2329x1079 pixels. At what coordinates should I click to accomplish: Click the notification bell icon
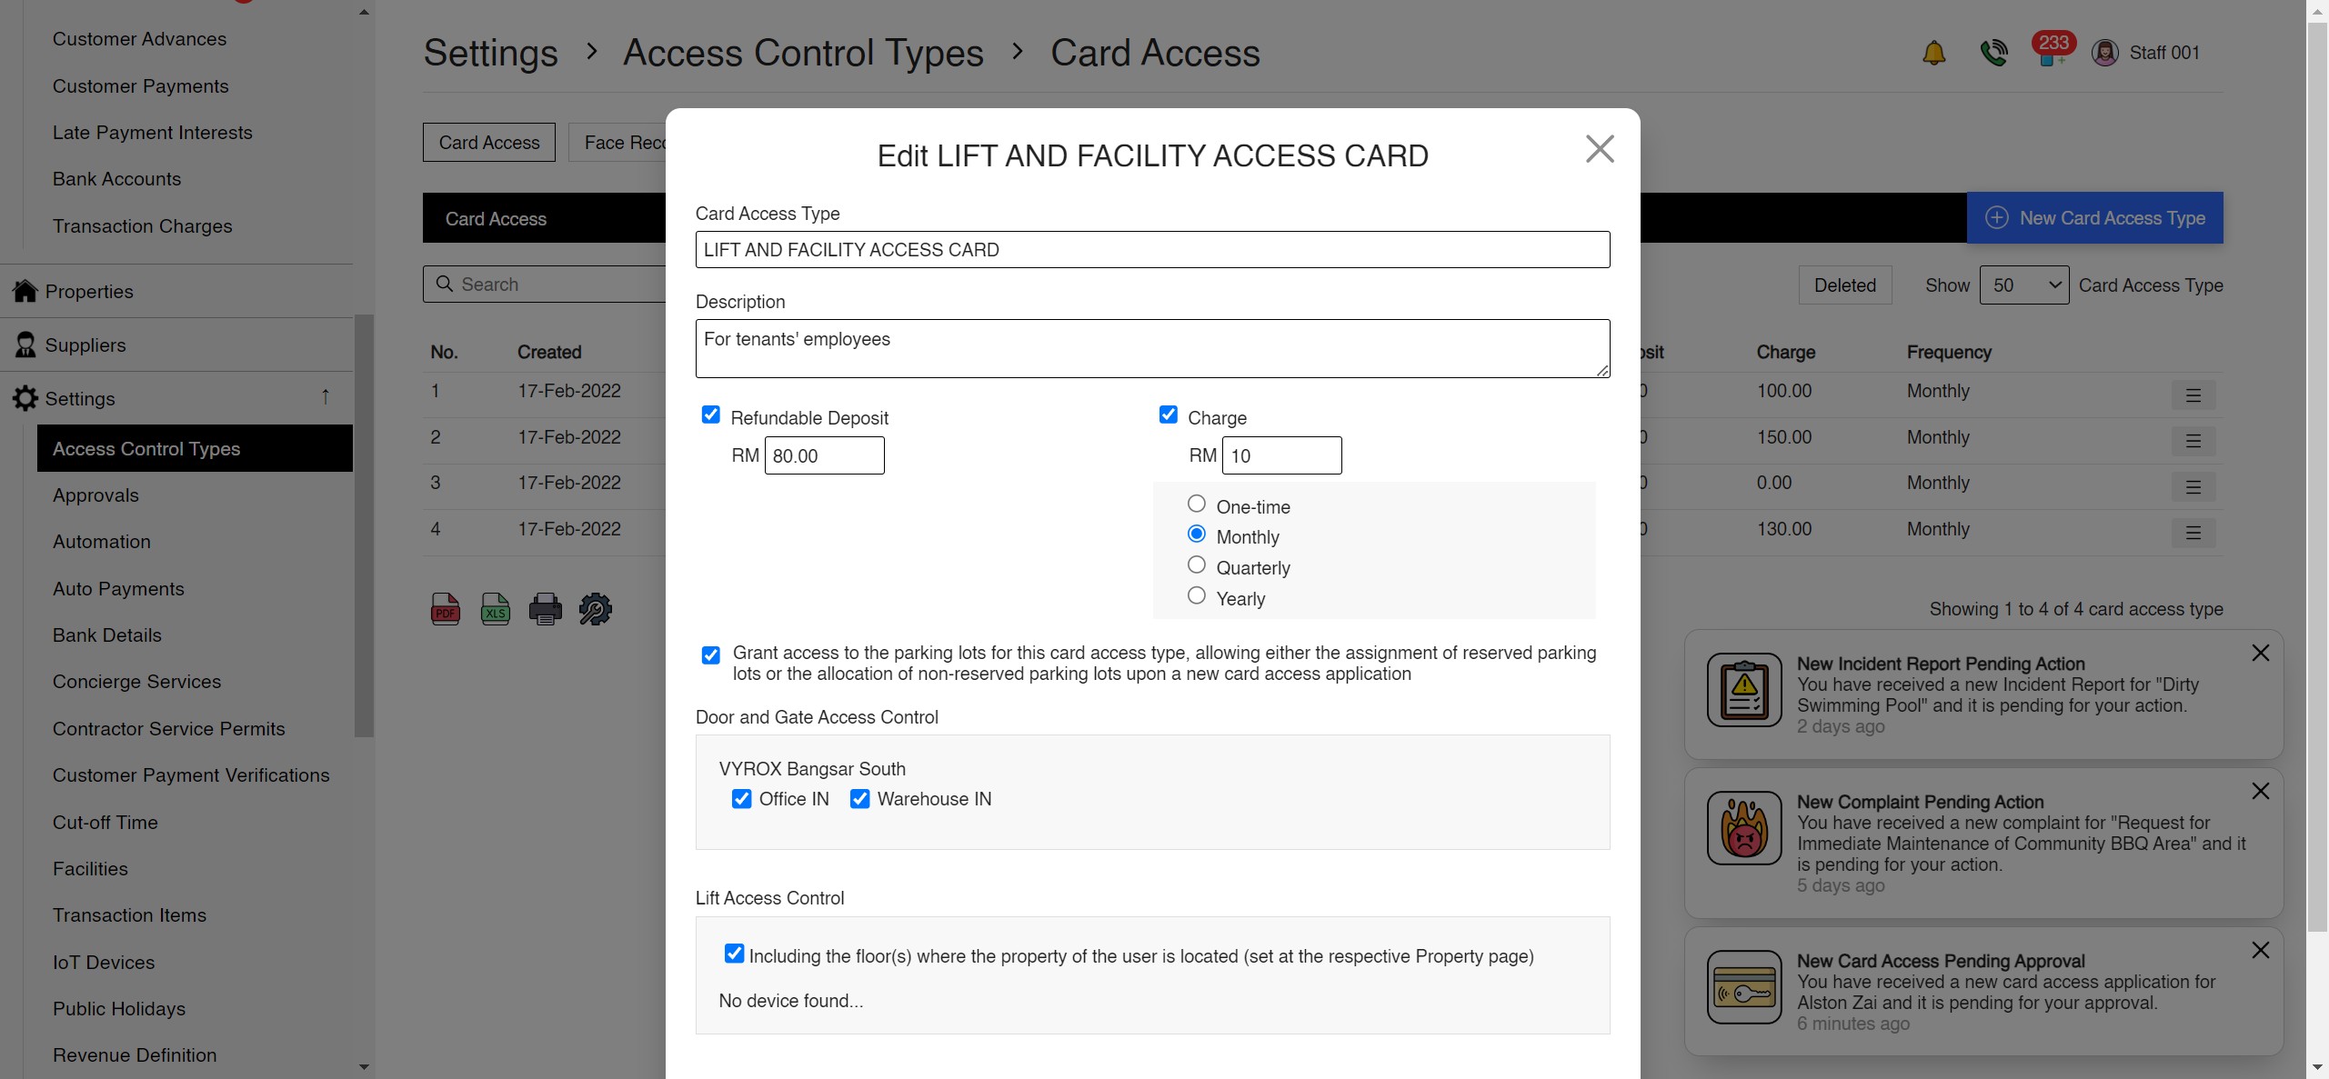[x=1933, y=53]
